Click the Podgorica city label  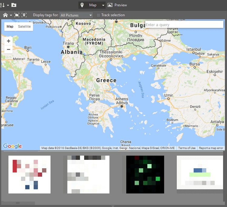[53, 27]
